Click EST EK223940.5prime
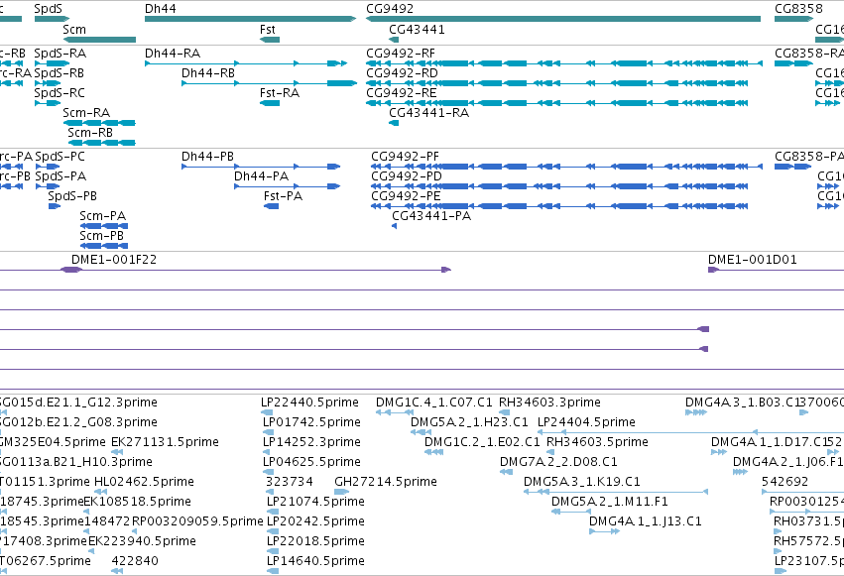This screenshot has width=844, height=576. tap(91, 551)
